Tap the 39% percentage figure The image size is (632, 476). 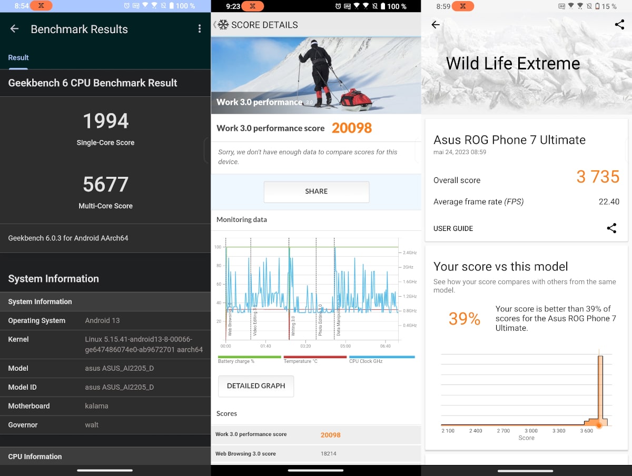coord(465,319)
